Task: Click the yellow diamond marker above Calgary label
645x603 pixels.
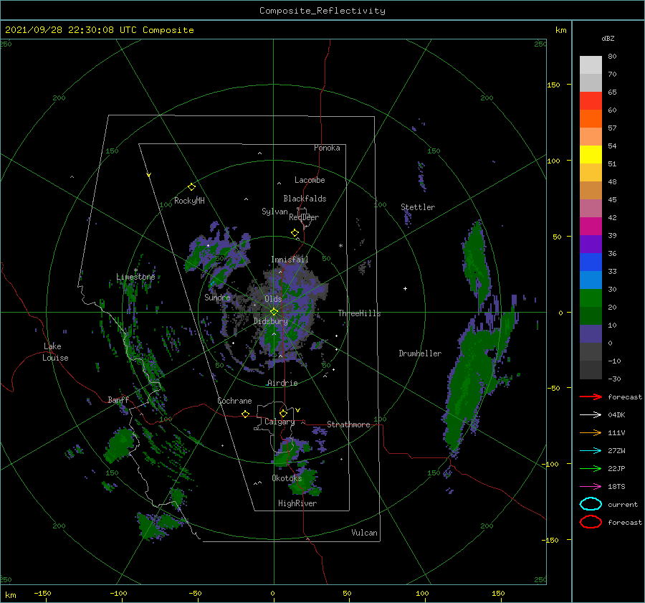Action: (283, 413)
